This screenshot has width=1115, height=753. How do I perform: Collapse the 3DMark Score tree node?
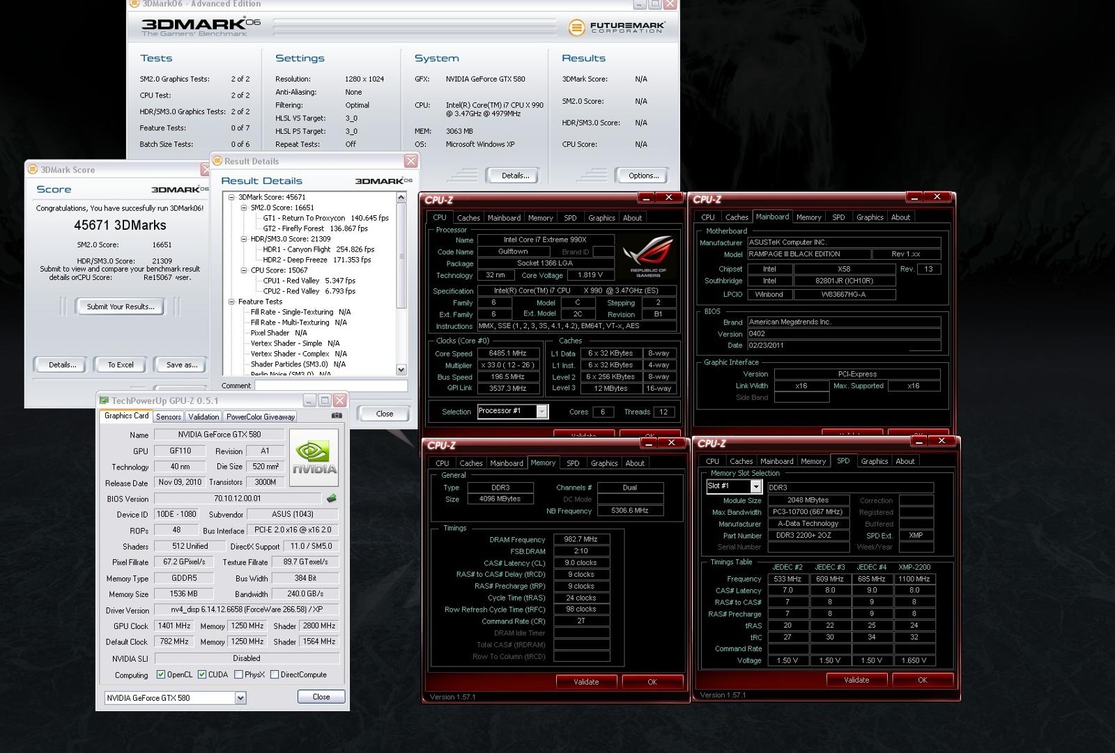pyautogui.click(x=232, y=197)
